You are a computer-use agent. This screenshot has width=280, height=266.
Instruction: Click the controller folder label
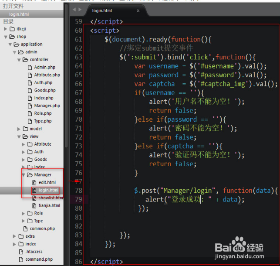(39, 60)
